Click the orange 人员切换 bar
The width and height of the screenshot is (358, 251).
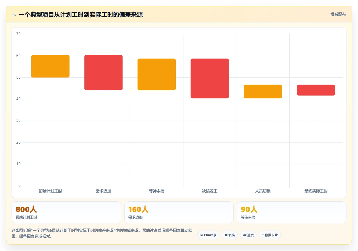click(263, 91)
